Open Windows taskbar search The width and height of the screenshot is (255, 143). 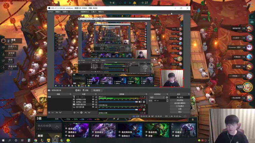pos(10,140)
